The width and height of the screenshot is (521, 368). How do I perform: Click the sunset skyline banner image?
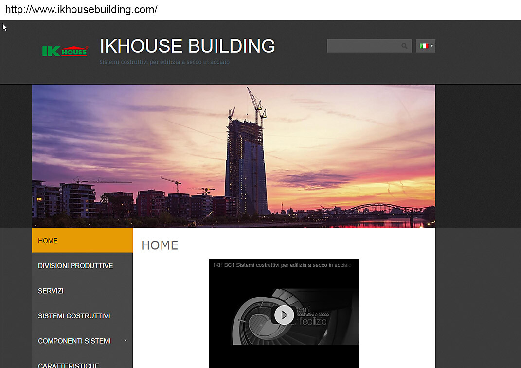click(234, 155)
